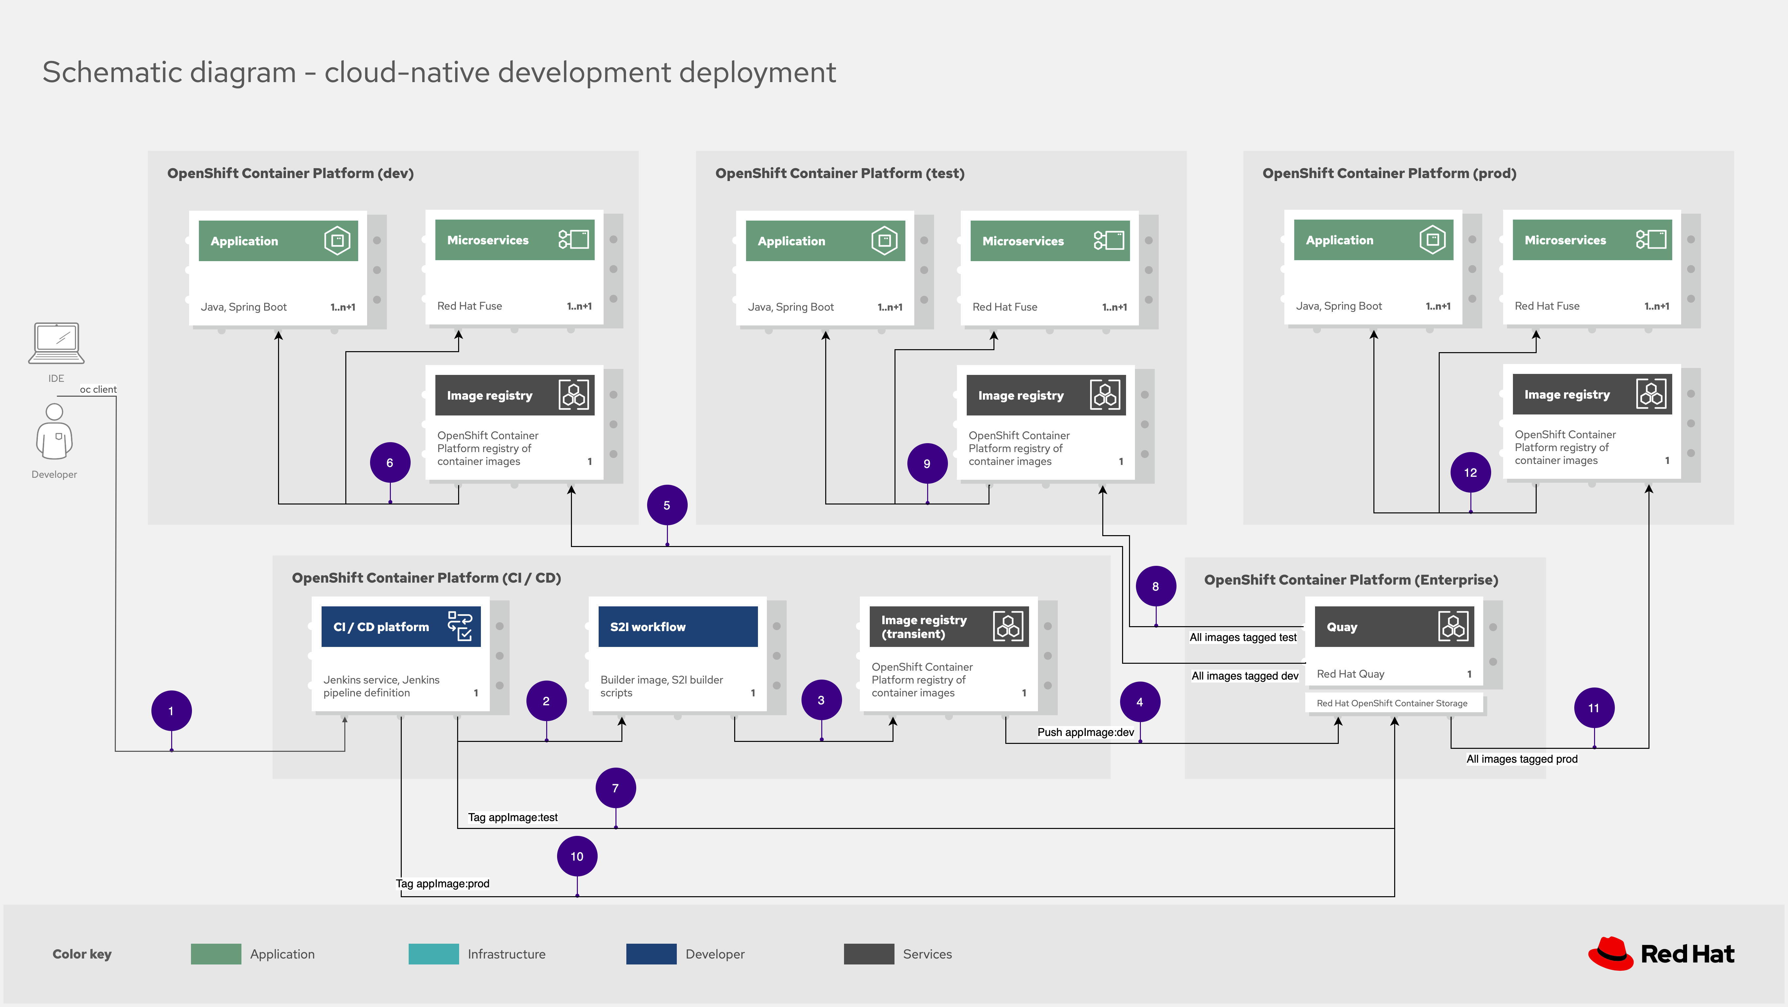This screenshot has height=1007, width=1788.
Task: Click the test Microservices icon
Action: pyautogui.click(x=1109, y=241)
